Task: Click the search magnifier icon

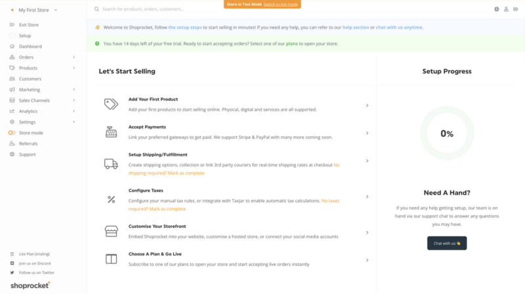Action: point(96,9)
